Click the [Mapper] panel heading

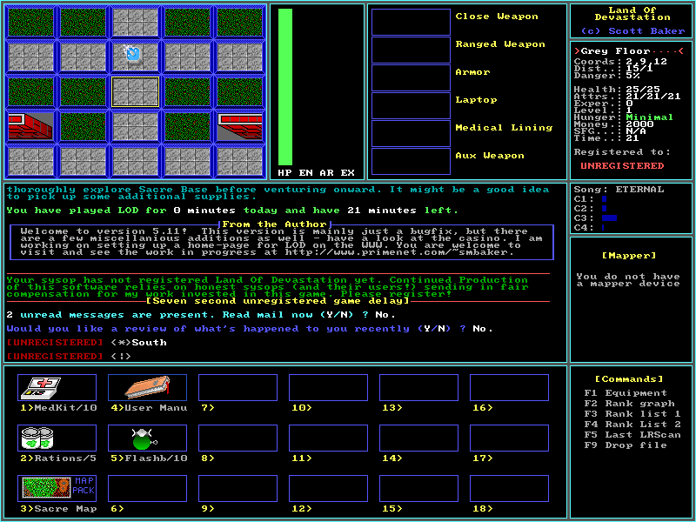pos(629,256)
